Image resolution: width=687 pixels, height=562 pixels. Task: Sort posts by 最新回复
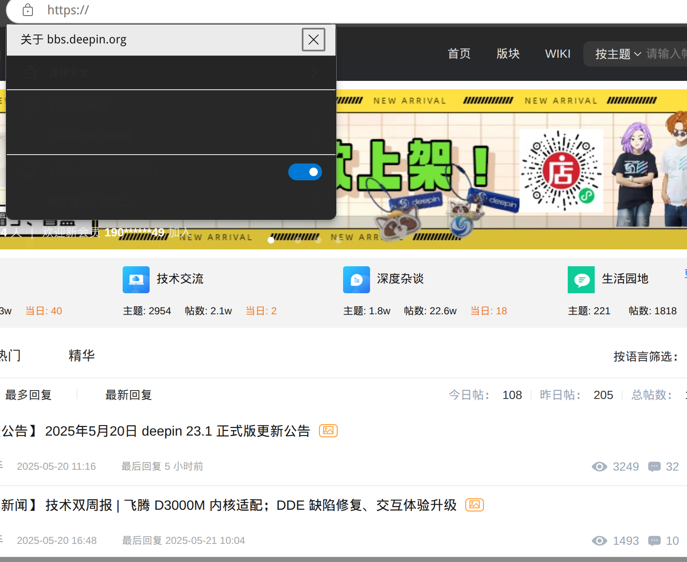[x=129, y=395]
